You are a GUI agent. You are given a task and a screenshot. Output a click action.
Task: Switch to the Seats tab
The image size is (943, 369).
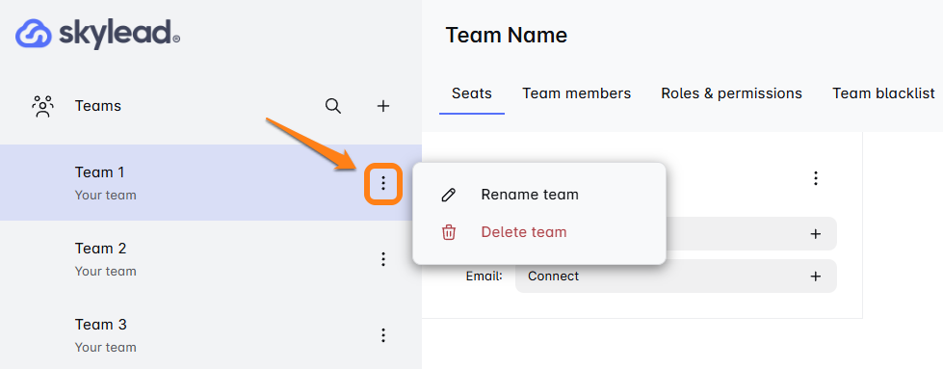click(472, 93)
